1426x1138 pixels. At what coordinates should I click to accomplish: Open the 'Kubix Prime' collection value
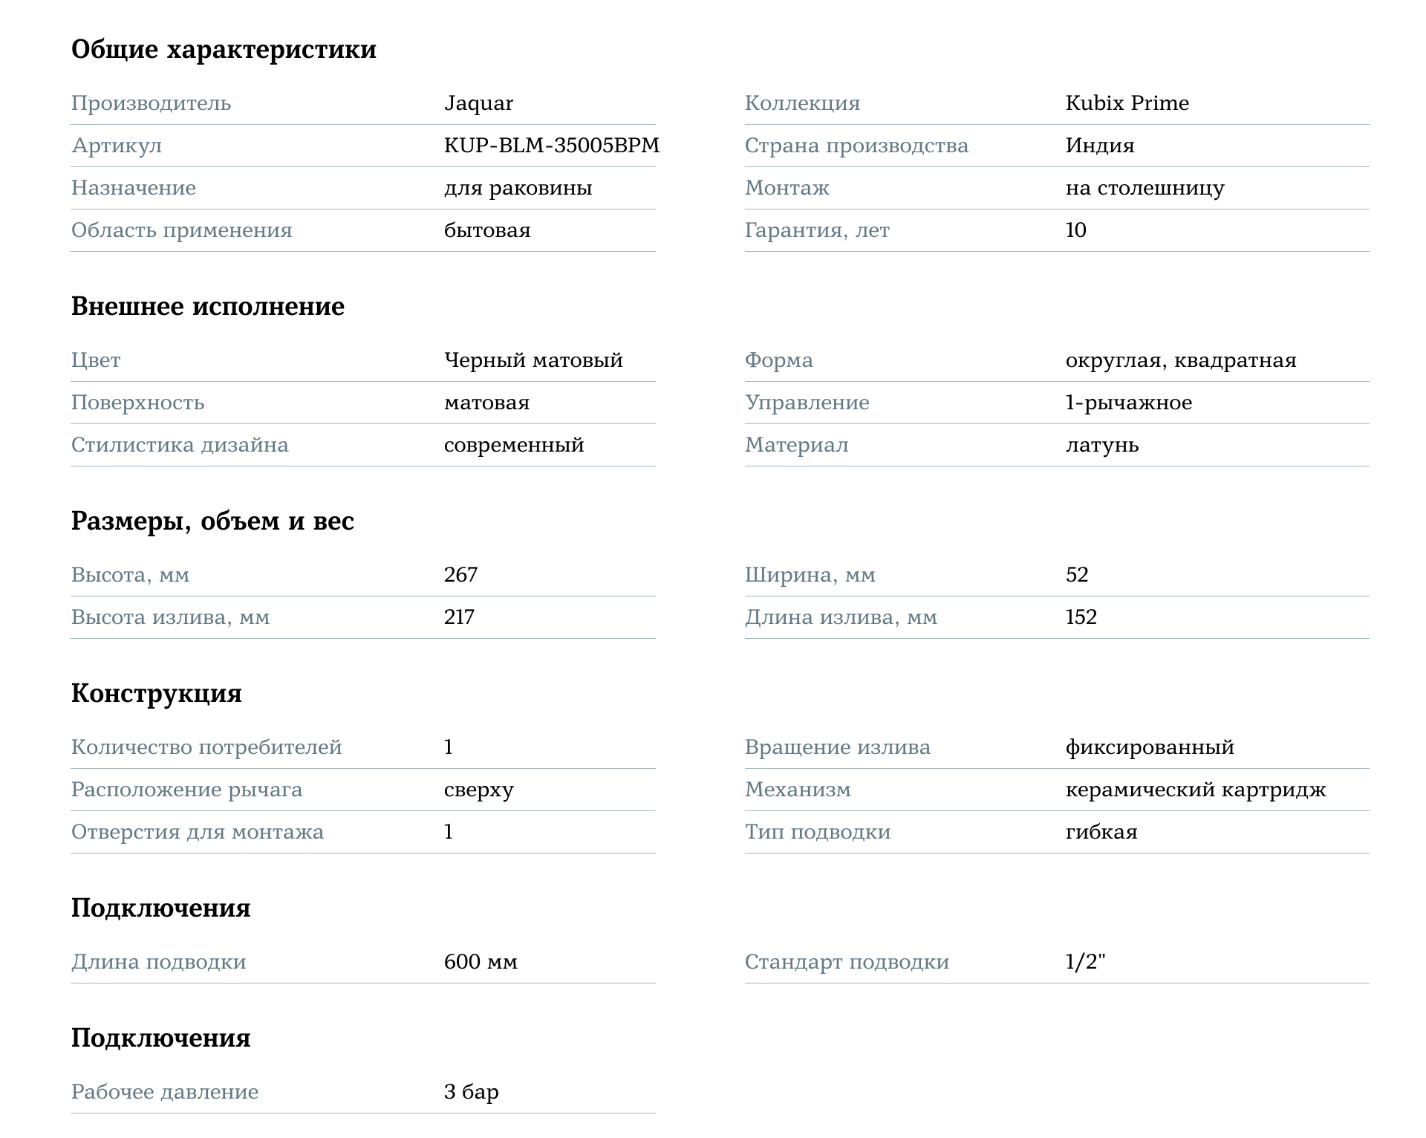(x=1127, y=103)
